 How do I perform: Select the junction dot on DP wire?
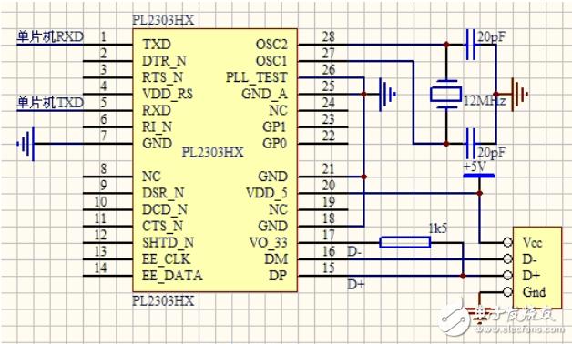(463, 276)
